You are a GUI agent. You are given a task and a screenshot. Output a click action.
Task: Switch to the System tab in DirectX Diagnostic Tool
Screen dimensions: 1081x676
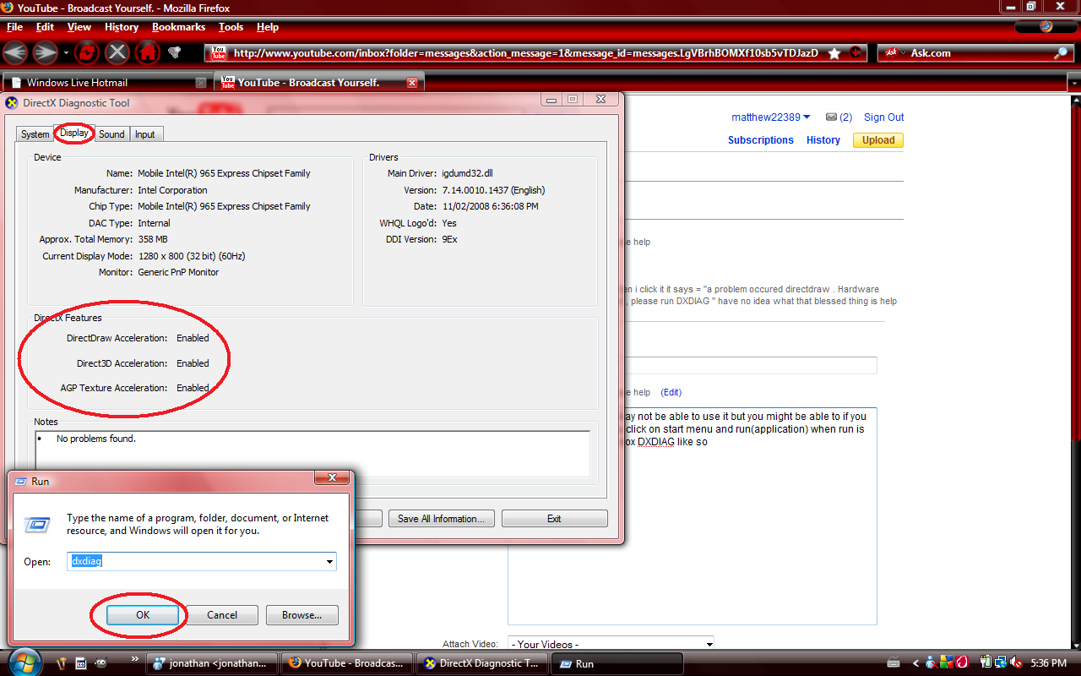[35, 134]
